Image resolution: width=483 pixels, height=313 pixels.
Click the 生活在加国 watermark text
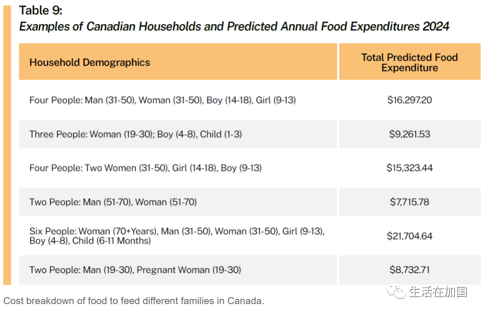tap(438, 292)
